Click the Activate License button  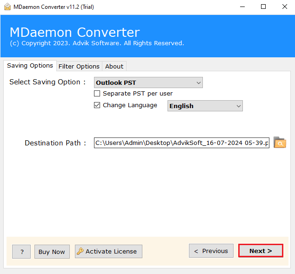point(108,251)
